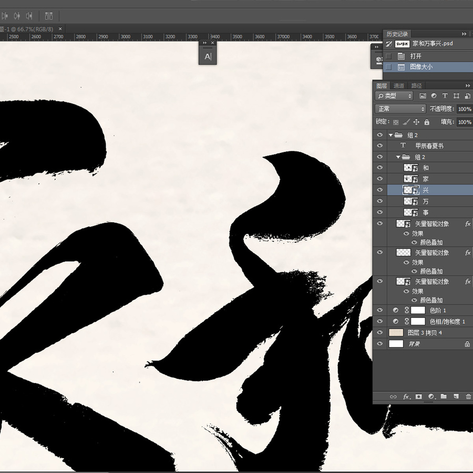Switch to the 通道 tab
473x473 pixels.
399,86
